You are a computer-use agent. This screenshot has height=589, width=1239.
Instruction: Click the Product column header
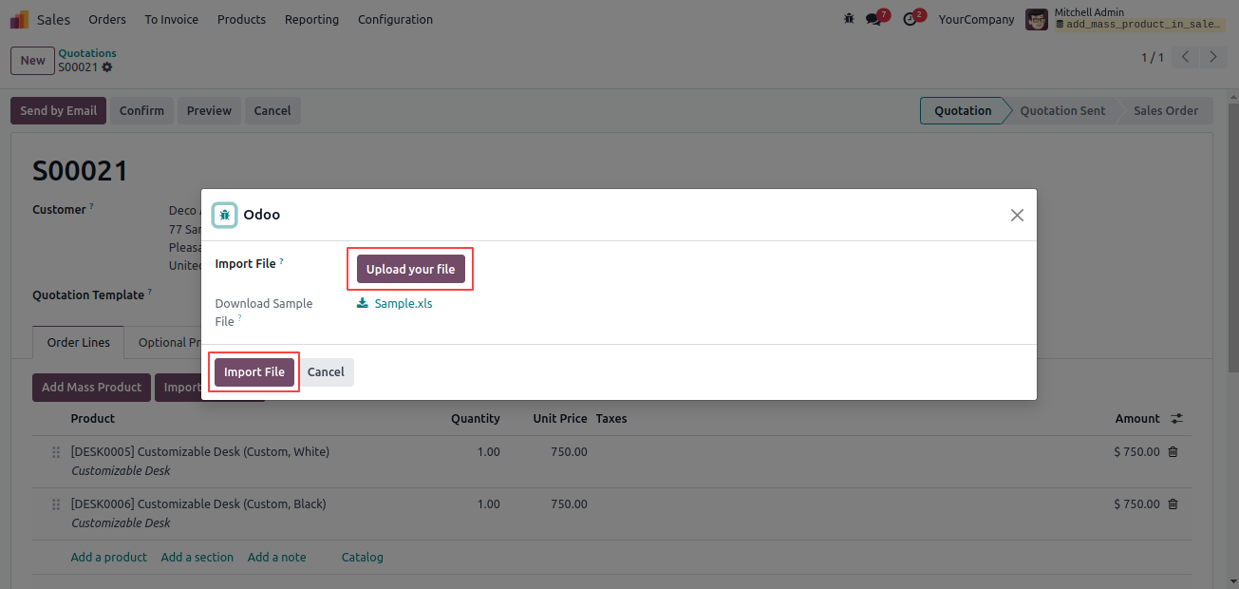[93, 418]
